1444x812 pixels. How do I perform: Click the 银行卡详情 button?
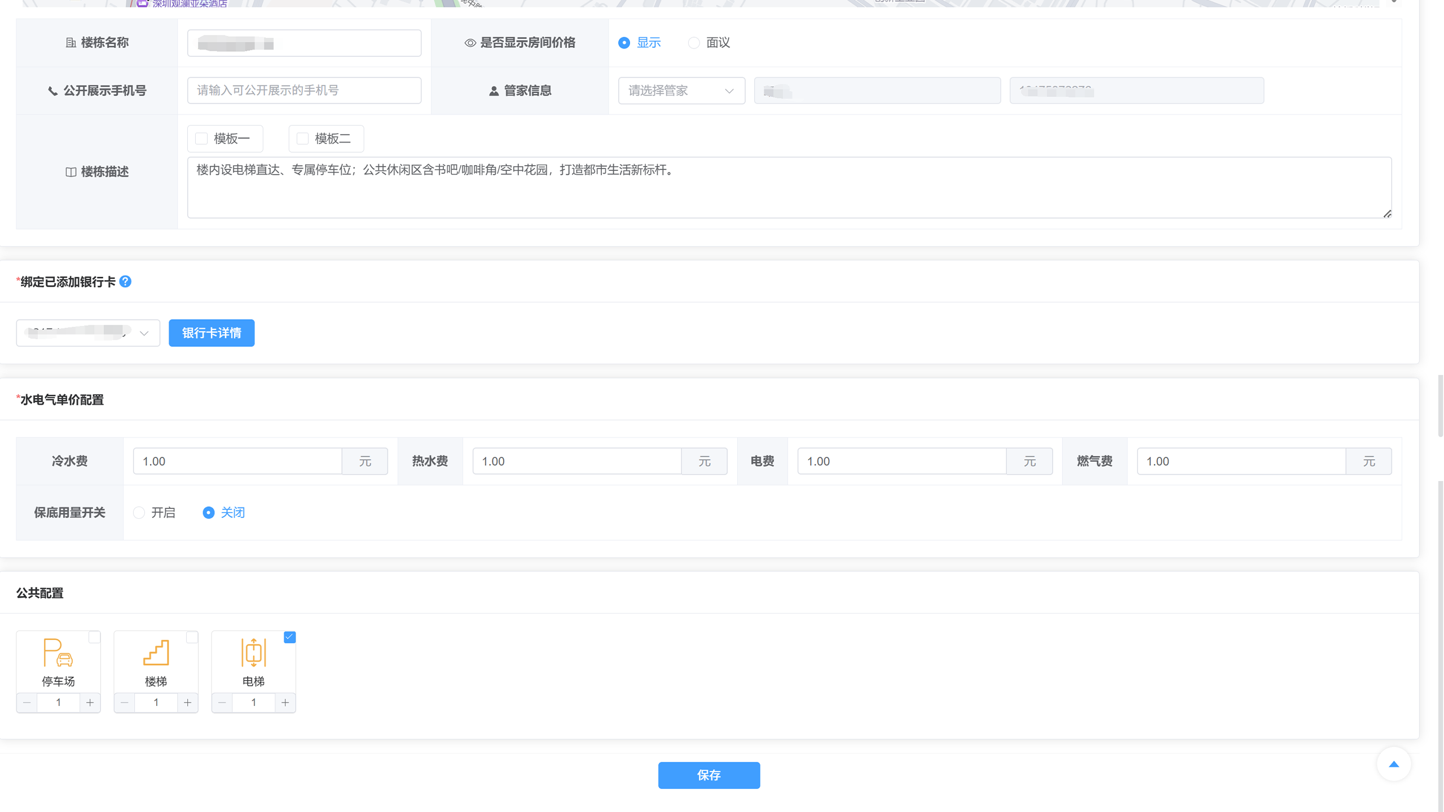[x=212, y=333]
